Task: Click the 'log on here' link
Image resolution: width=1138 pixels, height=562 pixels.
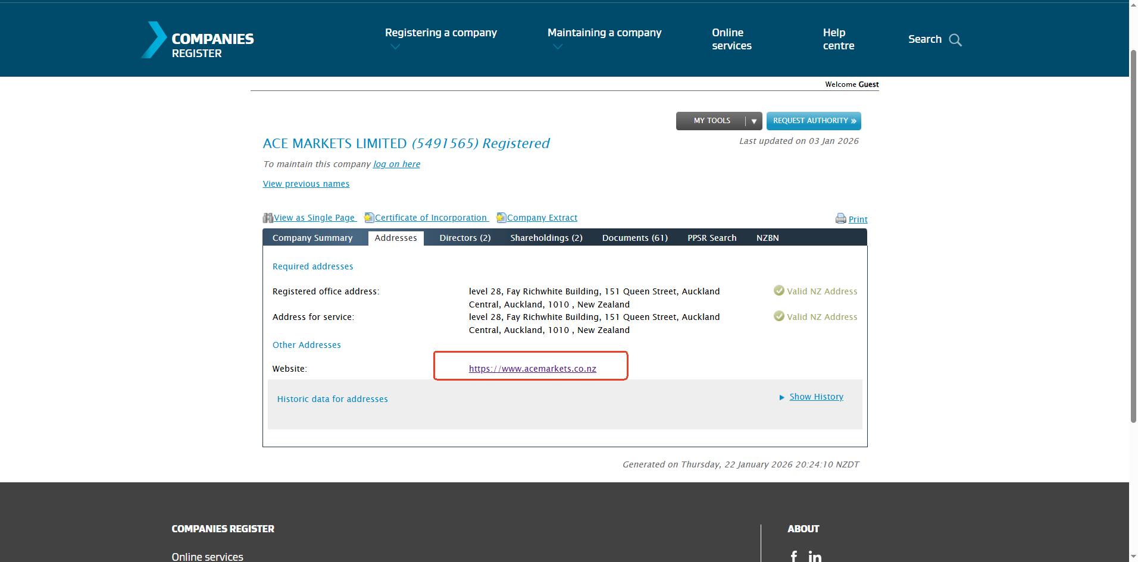Action: 396,164
